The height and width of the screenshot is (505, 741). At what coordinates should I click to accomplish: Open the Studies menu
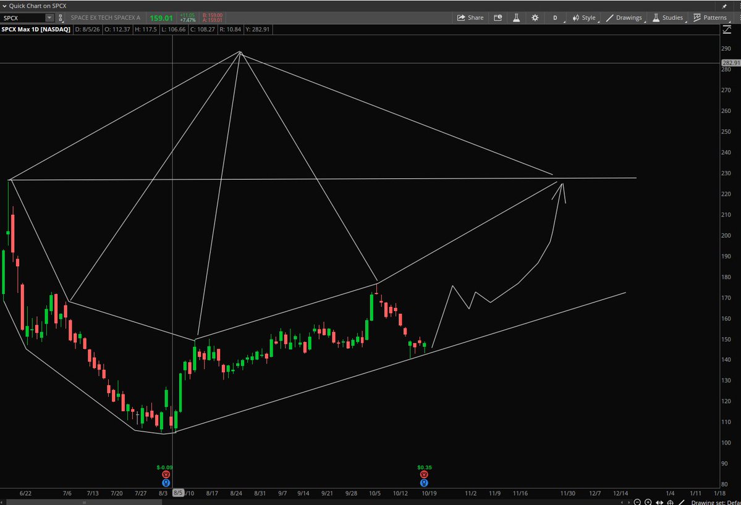pos(667,17)
